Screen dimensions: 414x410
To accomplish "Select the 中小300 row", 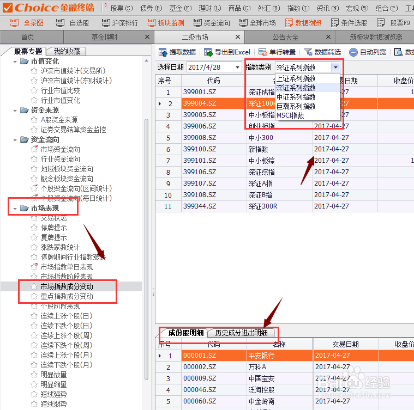I will coord(284,138).
